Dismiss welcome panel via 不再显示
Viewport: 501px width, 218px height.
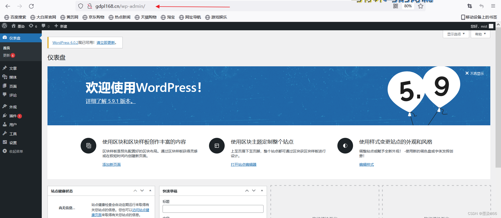coord(475,73)
